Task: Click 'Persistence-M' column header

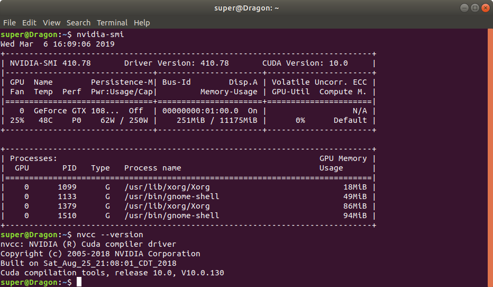Action: [122, 82]
